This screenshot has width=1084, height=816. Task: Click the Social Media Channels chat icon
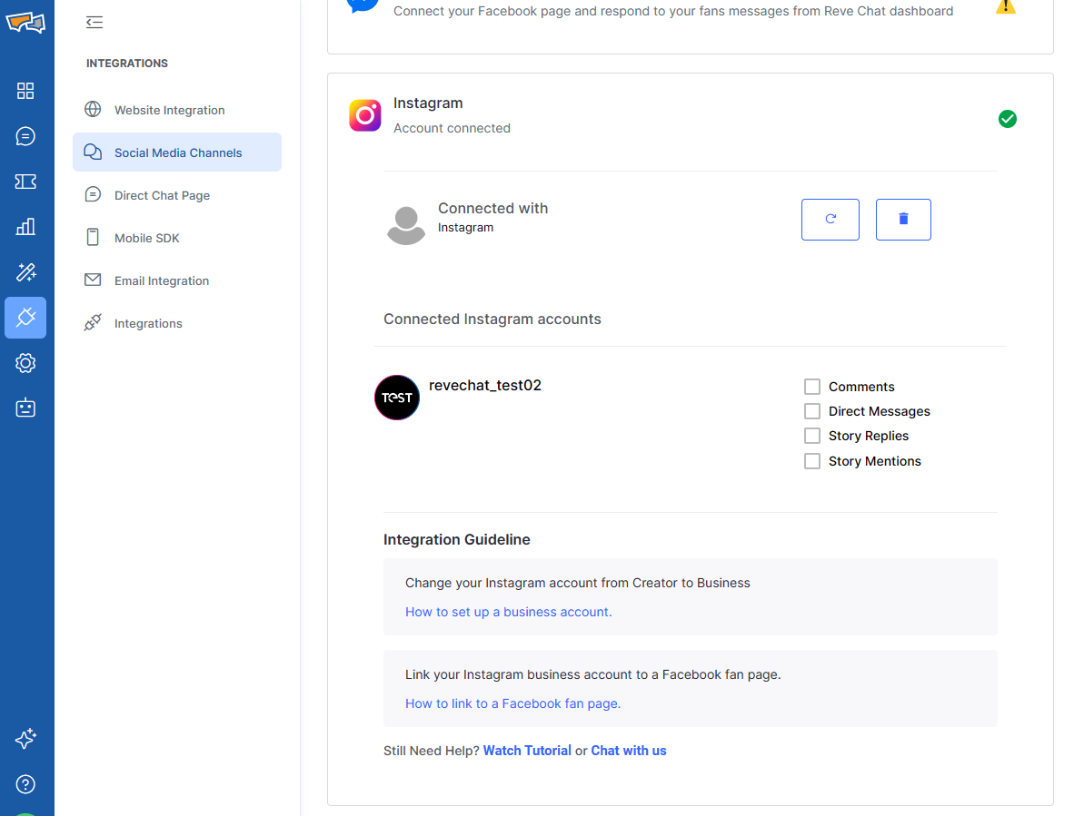[x=93, y=152]
